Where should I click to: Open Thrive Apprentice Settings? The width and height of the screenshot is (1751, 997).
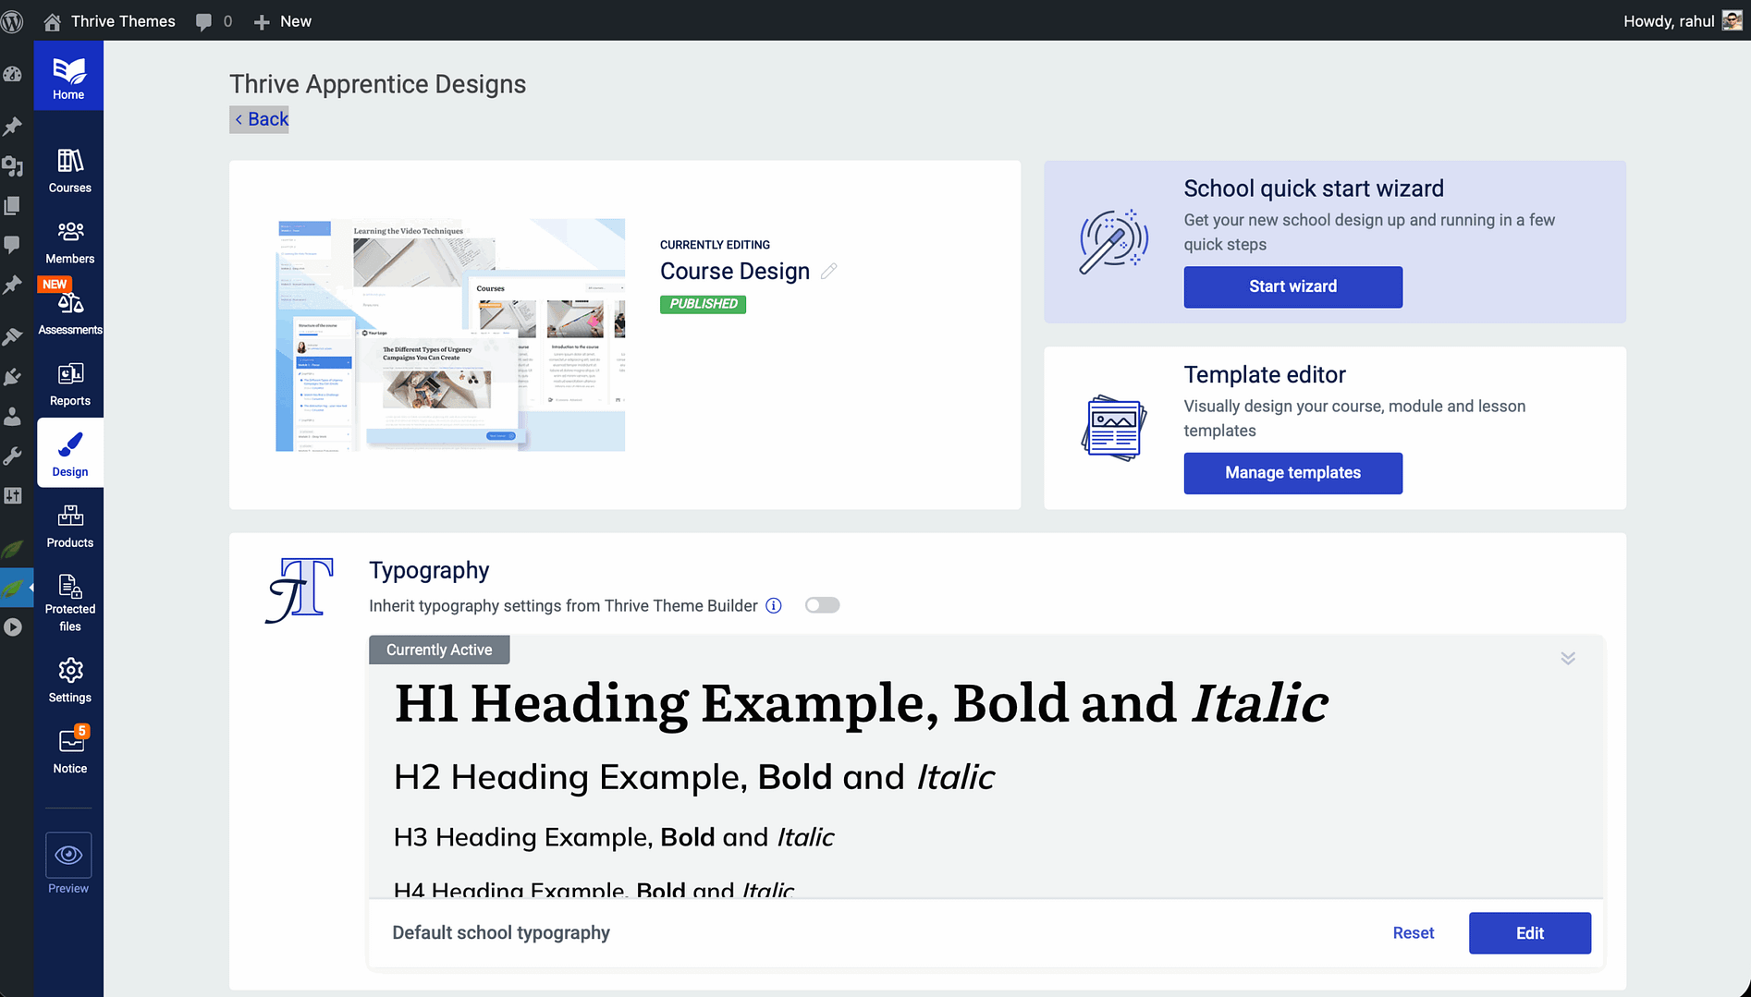coord(69,680)
